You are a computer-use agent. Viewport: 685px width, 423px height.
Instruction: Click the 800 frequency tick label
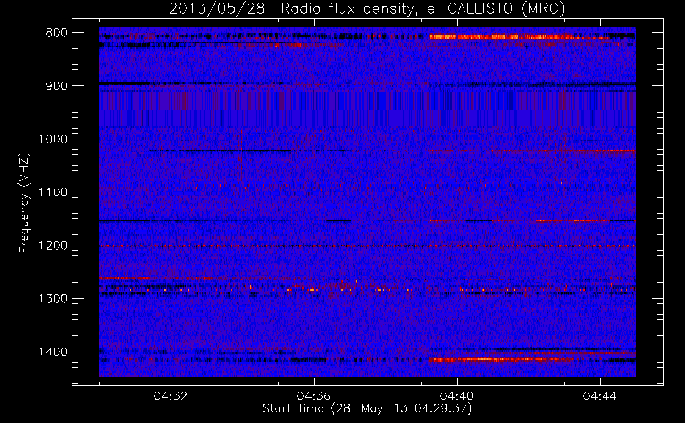point(56,33)
